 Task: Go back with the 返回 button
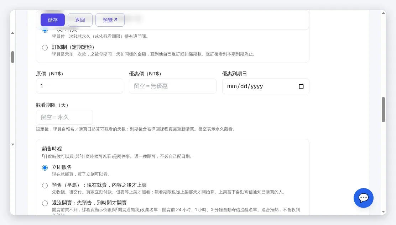tap(80, 20)
